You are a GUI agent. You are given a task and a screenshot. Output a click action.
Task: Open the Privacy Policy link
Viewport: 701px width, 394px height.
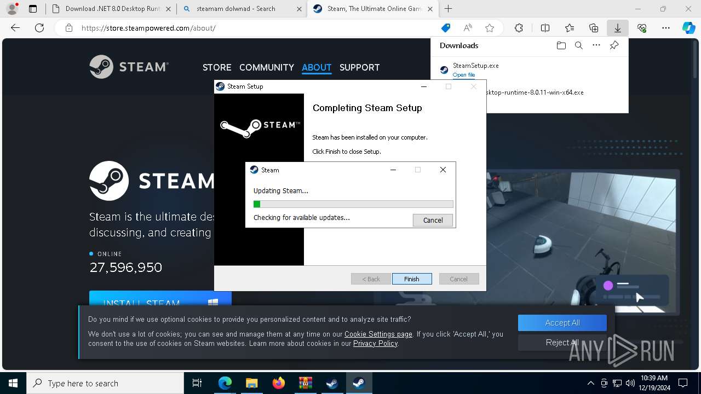click(375, 343)
